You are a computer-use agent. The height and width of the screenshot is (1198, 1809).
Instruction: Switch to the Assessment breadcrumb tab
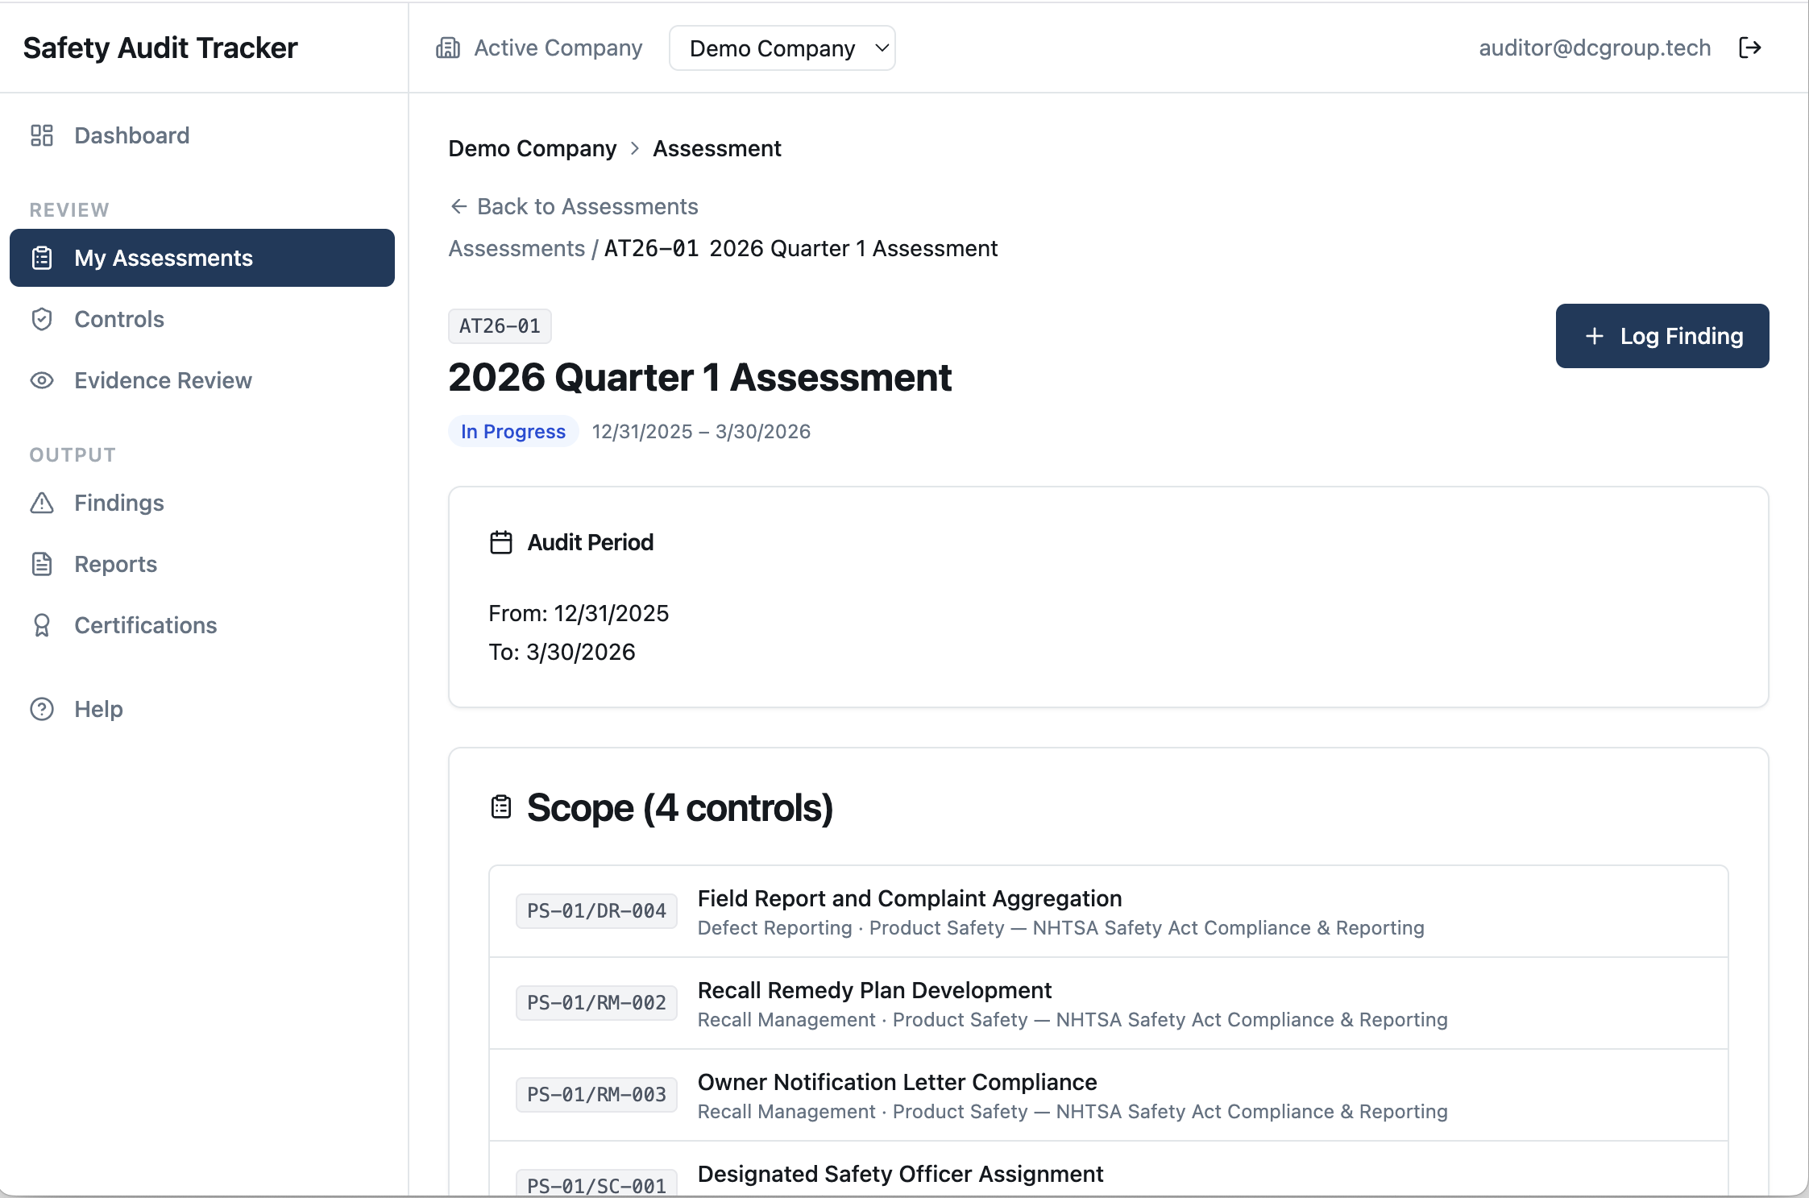pos(716,148)
